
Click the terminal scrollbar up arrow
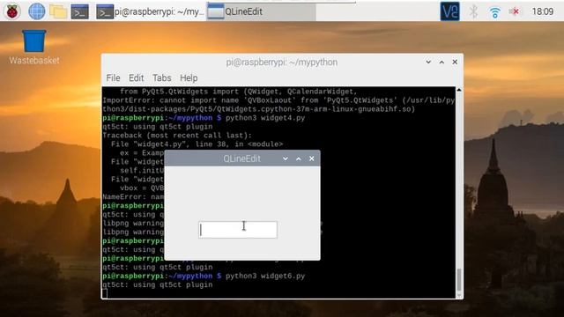pos(459,90)
